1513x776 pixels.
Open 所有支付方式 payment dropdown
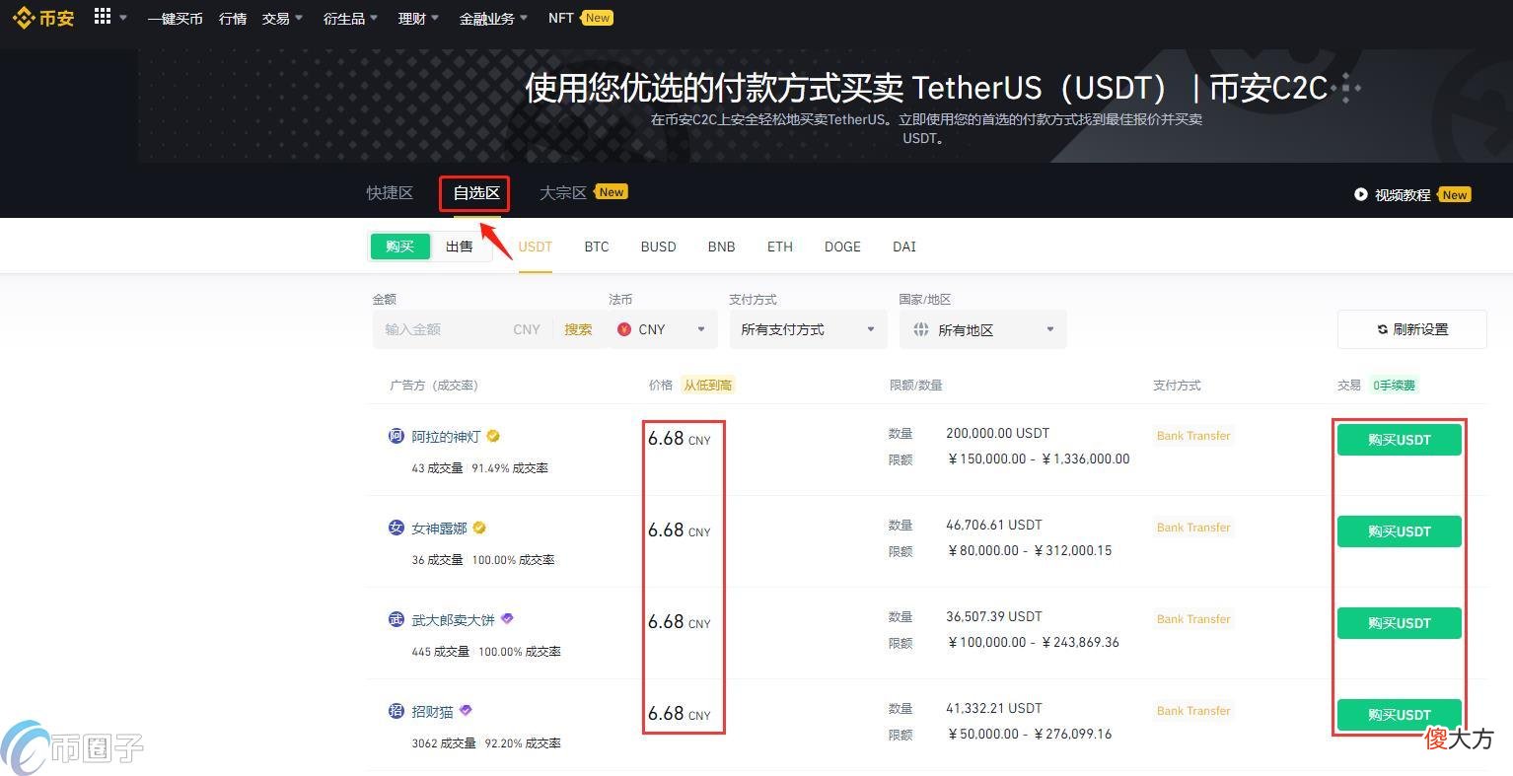pos(809,329)
